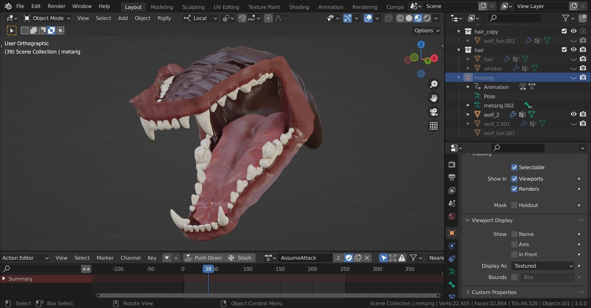Click the fake user shield icon for AssumeAttack

point(348,258)
